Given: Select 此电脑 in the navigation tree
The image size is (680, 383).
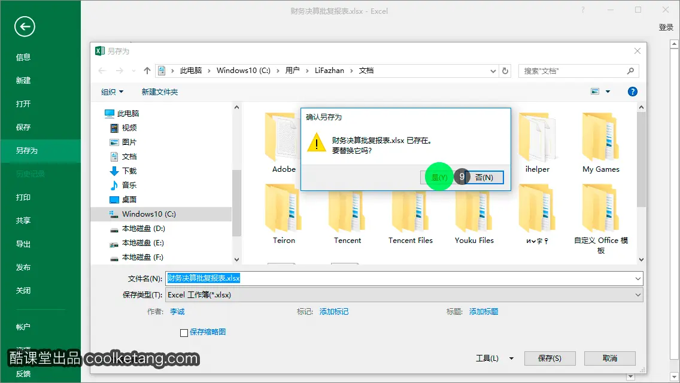Looking at the screenshot, I should tap(122, 114).
